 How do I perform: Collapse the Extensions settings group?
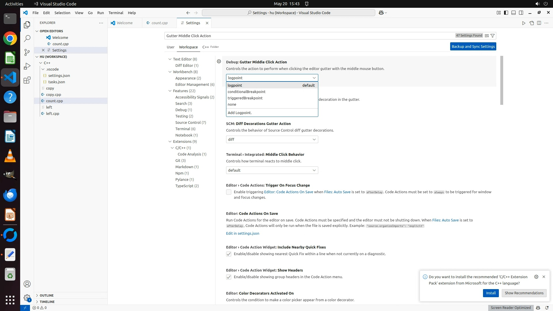(x=170, y=141)
